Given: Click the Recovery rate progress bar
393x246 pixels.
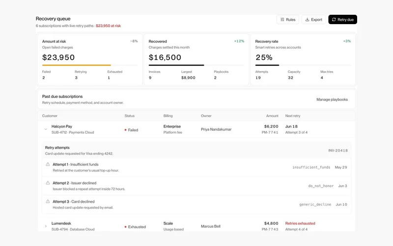Looking at the screenshot, I should click(x=303, y=65).
